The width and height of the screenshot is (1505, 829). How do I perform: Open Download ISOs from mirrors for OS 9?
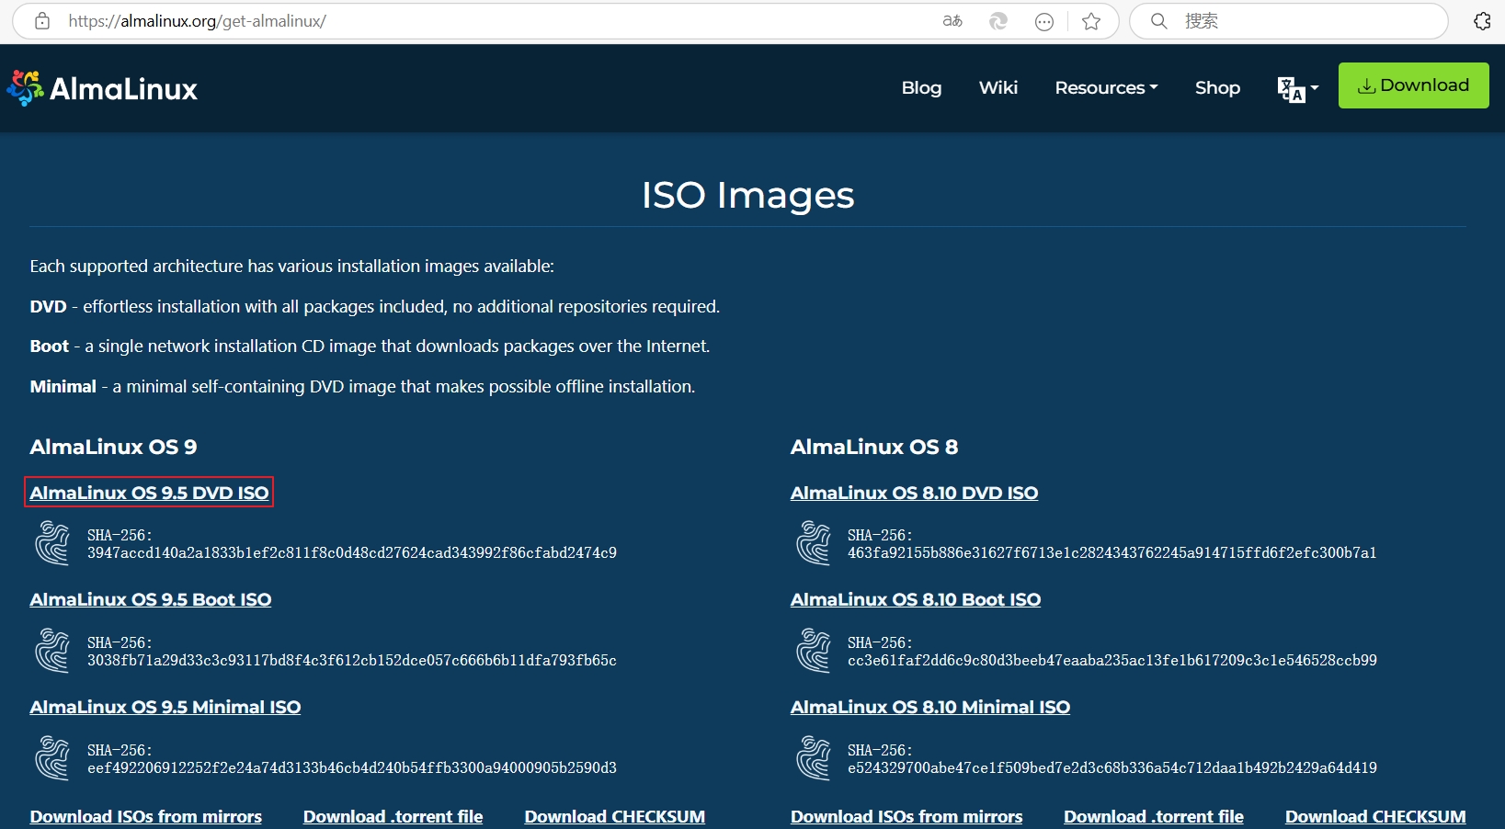(x=145, y=816)
